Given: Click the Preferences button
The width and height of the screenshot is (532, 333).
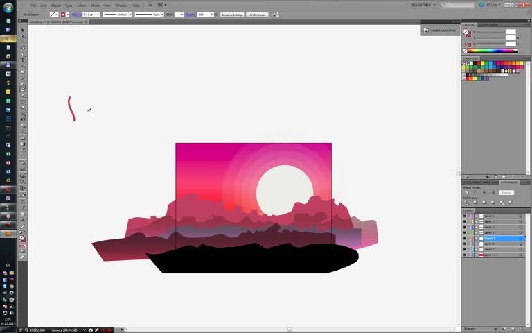Looking at the screenshot, I should (257, 15).
